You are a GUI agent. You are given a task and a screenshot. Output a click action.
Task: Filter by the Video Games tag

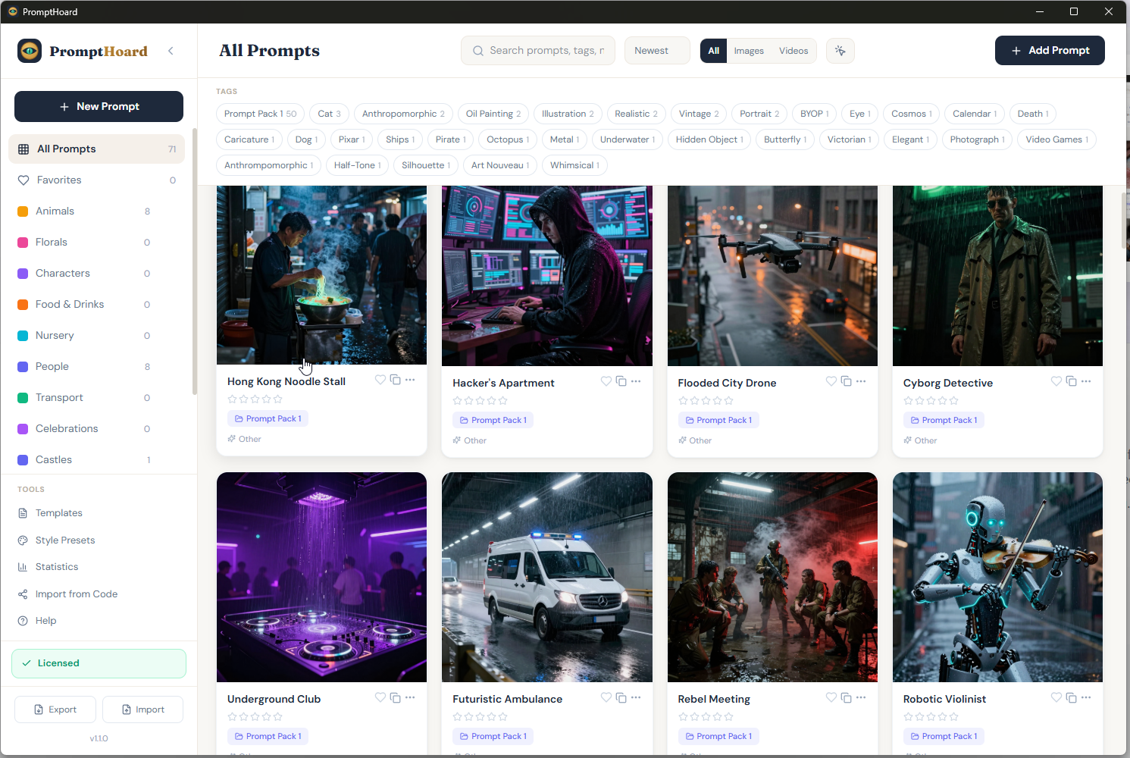1056,139
